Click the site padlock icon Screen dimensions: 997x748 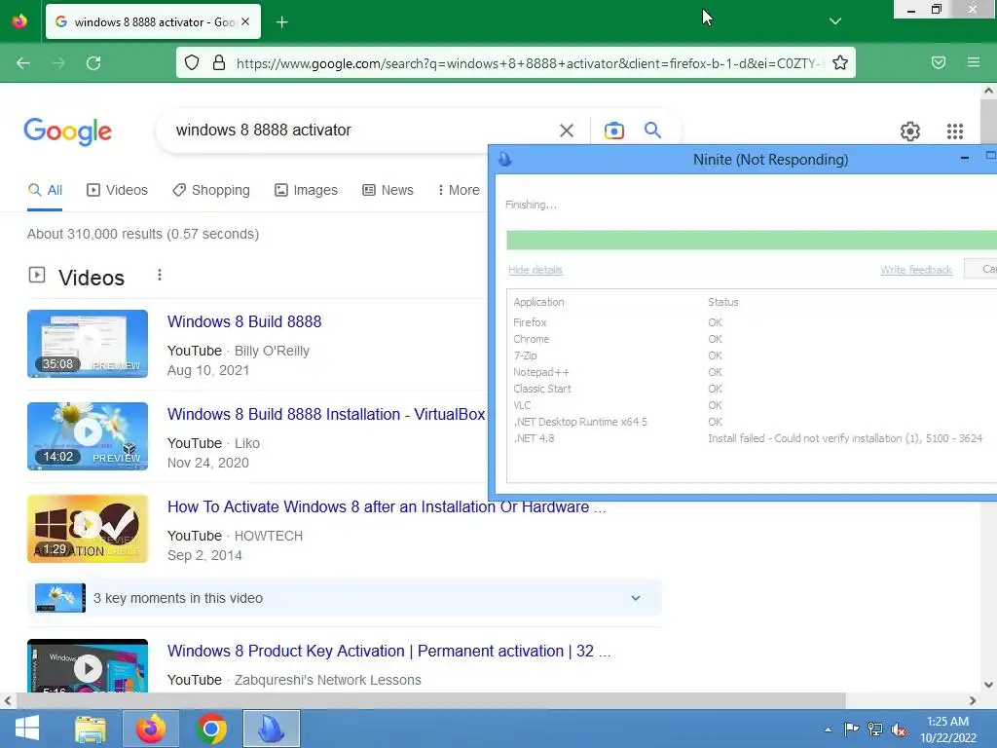coord(219,62)
